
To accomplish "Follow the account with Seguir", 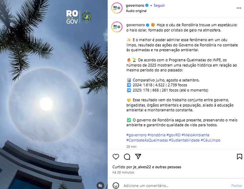I will [x=159, y=6].
